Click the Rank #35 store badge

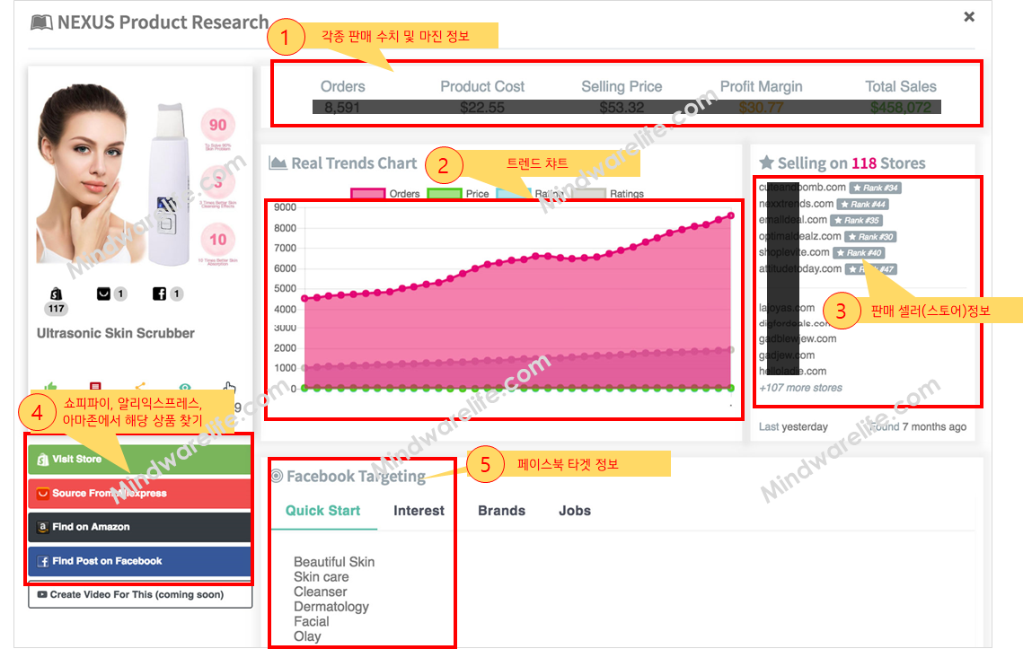click(x=857, y=221)
